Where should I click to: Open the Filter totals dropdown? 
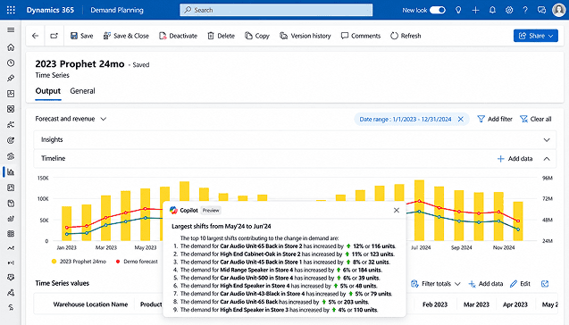[x=436, y=284]
